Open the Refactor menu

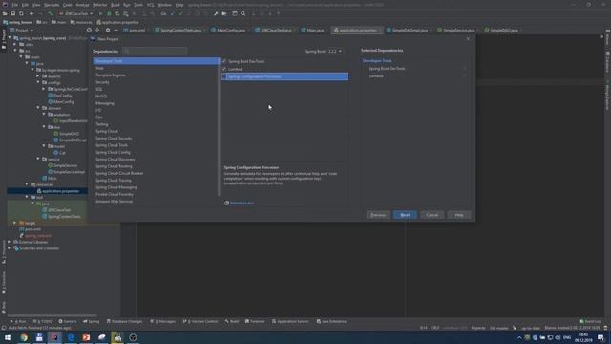[99, 5]
